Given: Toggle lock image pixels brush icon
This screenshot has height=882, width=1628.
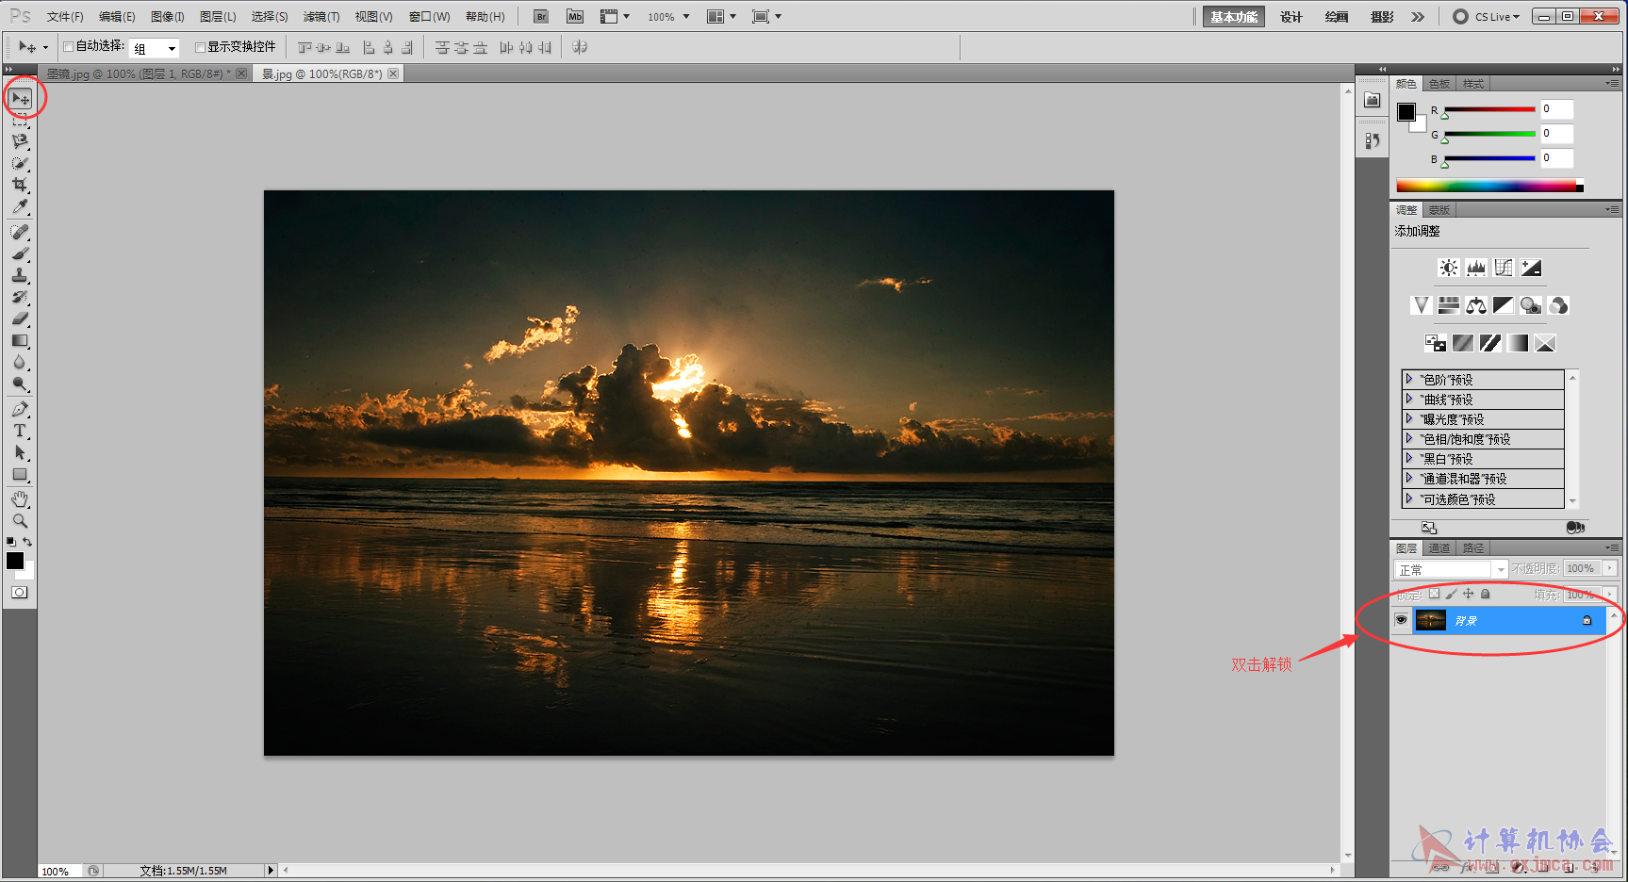Looking at the screenshot, I should [1452, 594].
